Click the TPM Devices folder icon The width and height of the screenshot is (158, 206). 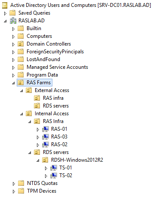coord(21,191)
